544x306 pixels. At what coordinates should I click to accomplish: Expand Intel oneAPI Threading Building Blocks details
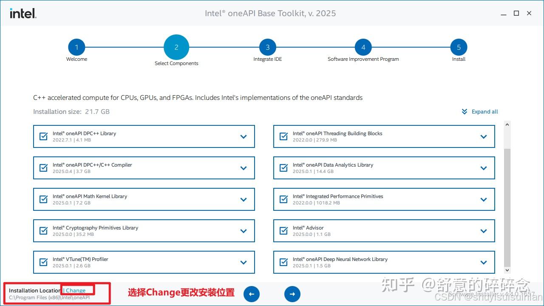[x=484, y=136]
